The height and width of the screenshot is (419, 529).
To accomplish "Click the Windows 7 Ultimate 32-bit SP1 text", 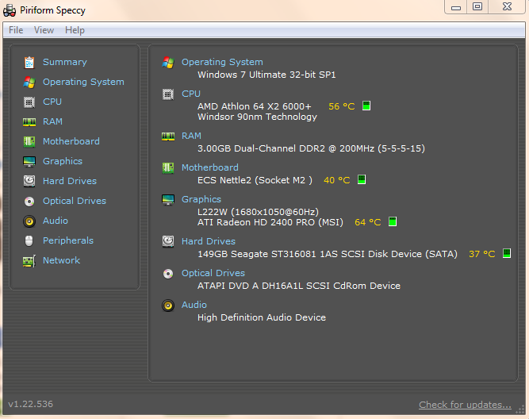I will click(x=266, y=75).
